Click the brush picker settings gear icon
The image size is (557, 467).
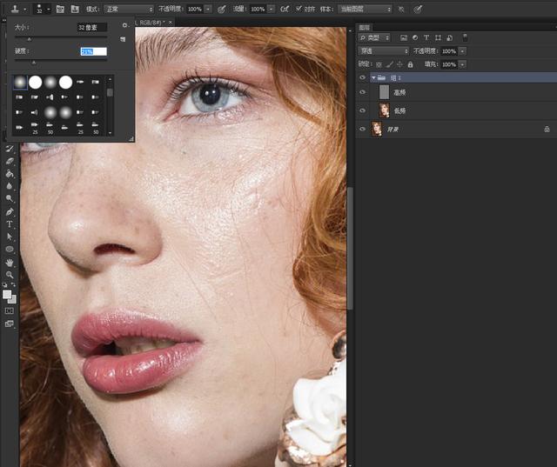coord(124,26)
